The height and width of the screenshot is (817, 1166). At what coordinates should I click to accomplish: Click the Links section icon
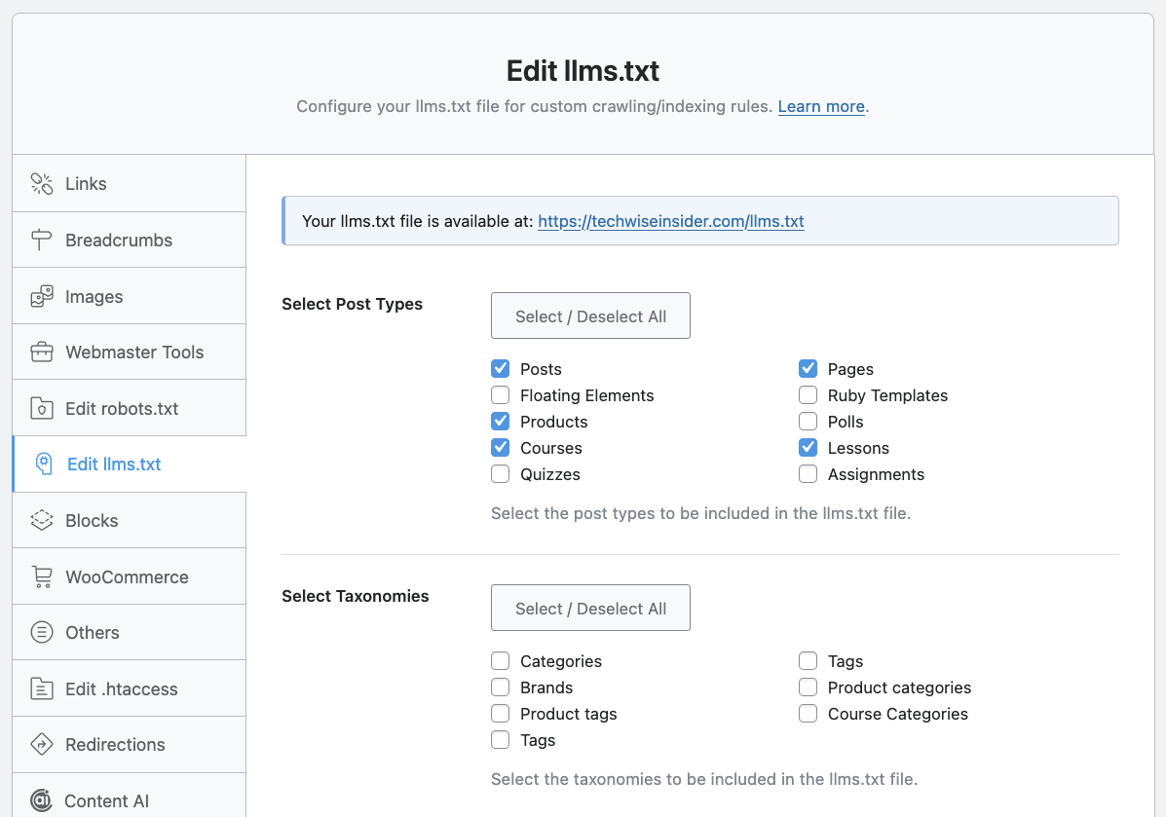42,183
